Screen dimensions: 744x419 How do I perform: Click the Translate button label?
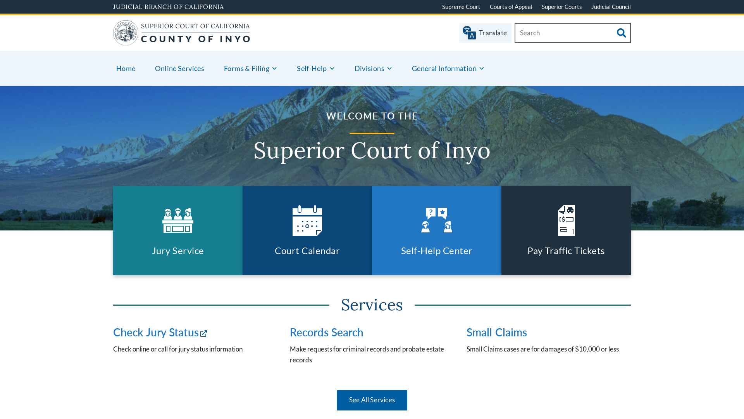click(x=493, y=33)
